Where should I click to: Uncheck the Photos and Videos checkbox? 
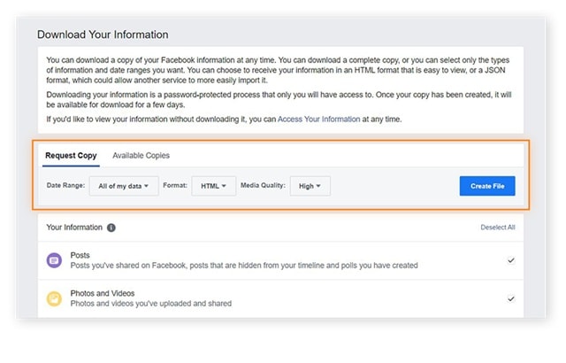(x=511, y=298)
